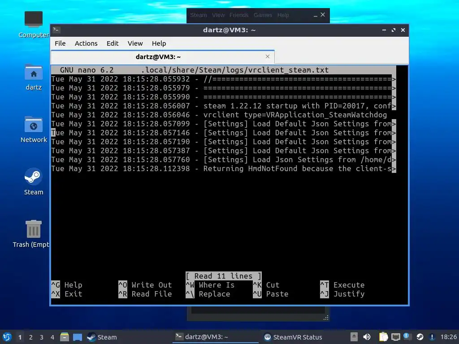Close the background Steam window
459x344 pixels.
click(323, 15)
